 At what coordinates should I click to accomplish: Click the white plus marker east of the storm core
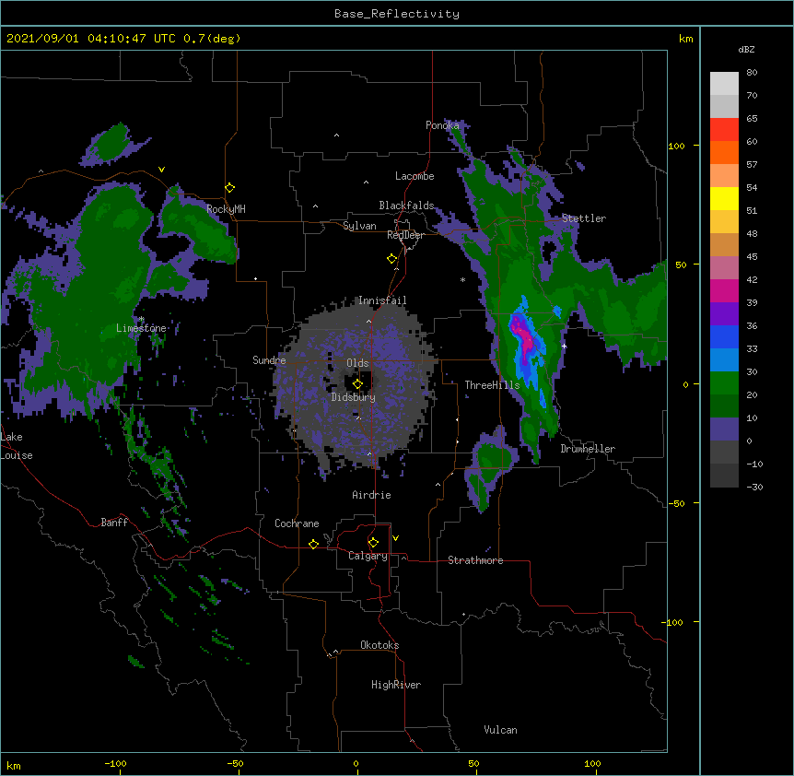(x=564, y=346)
